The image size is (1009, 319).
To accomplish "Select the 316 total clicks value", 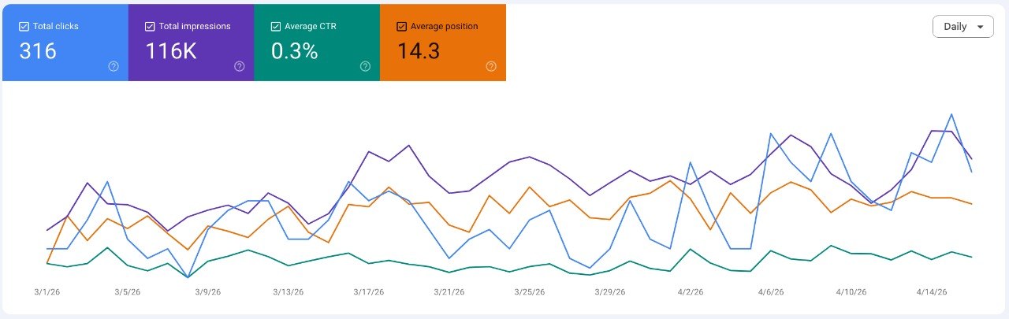I will pos(38,51).
